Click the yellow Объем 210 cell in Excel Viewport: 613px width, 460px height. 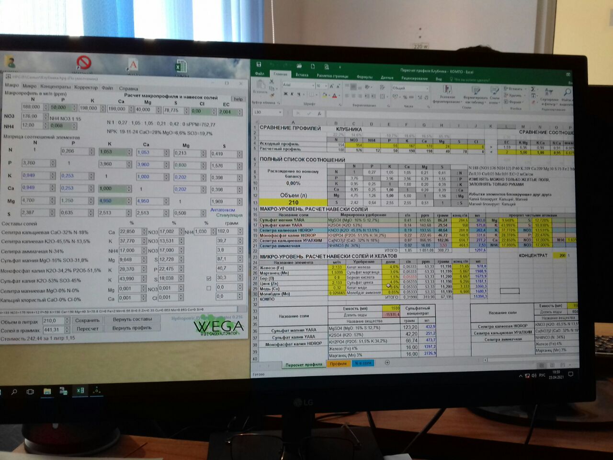coord(293,202)
